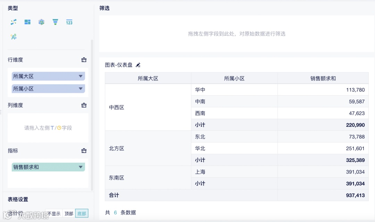Click the 筛选 section header

pyautogui.click(x=104, y=8)
